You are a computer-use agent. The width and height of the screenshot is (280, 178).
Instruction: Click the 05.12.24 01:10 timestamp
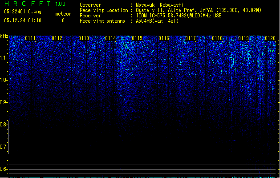(23, 20)
